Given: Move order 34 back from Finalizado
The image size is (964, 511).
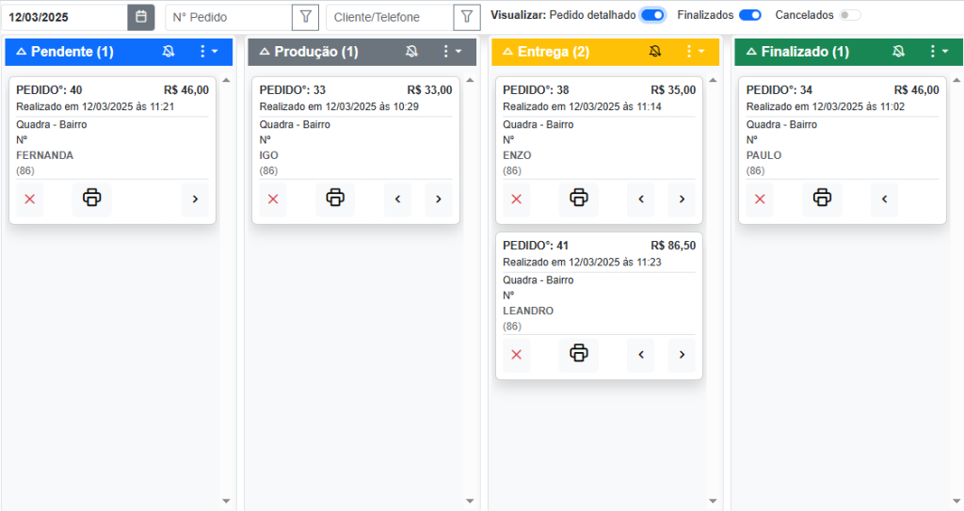Looking at the screenshot, I should (x=884, y=199).
